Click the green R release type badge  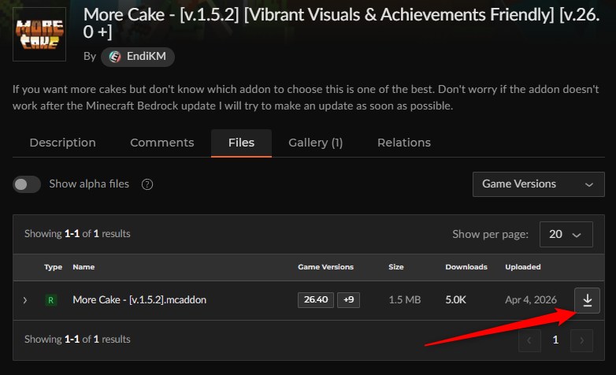click(50, 300)
